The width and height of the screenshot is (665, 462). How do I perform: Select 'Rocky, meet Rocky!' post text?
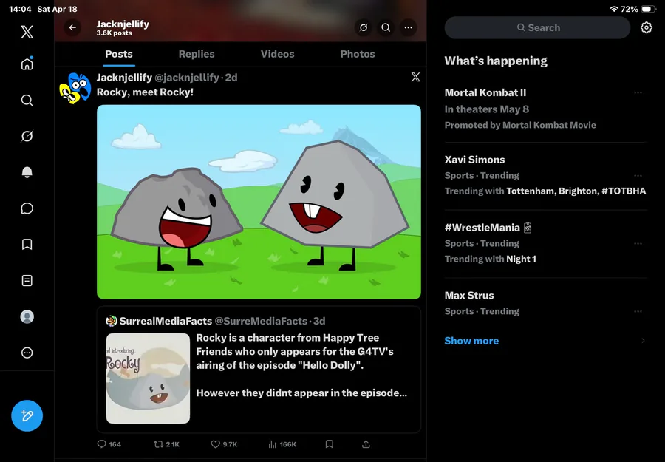click(145, 92)
